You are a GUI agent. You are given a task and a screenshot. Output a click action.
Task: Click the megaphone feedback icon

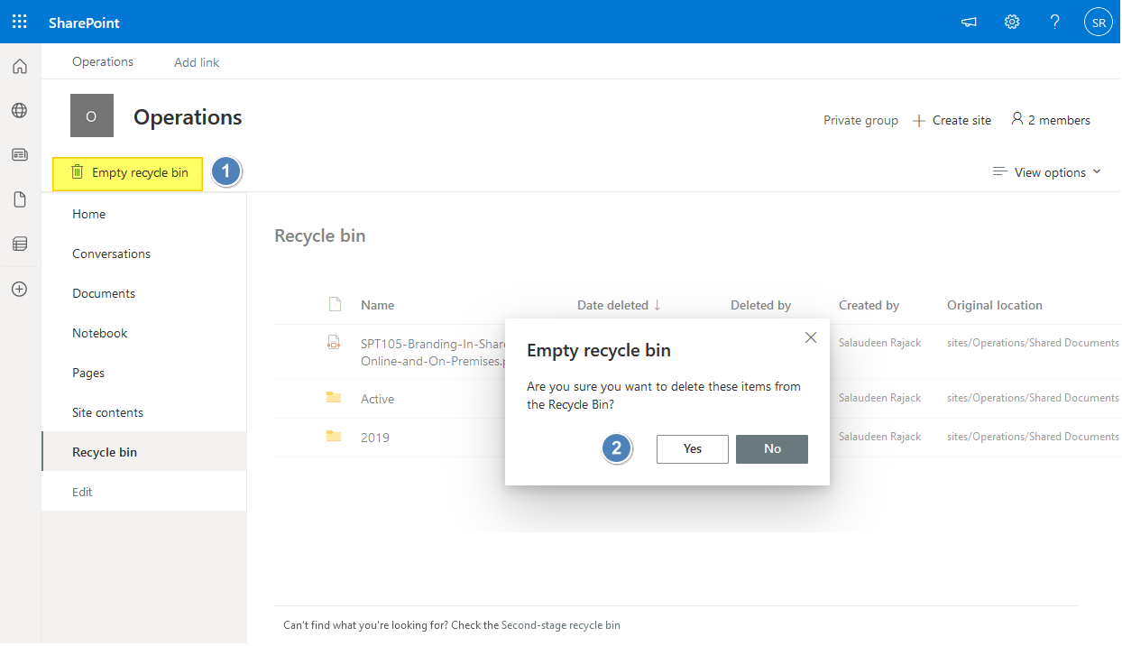[968, 22]
